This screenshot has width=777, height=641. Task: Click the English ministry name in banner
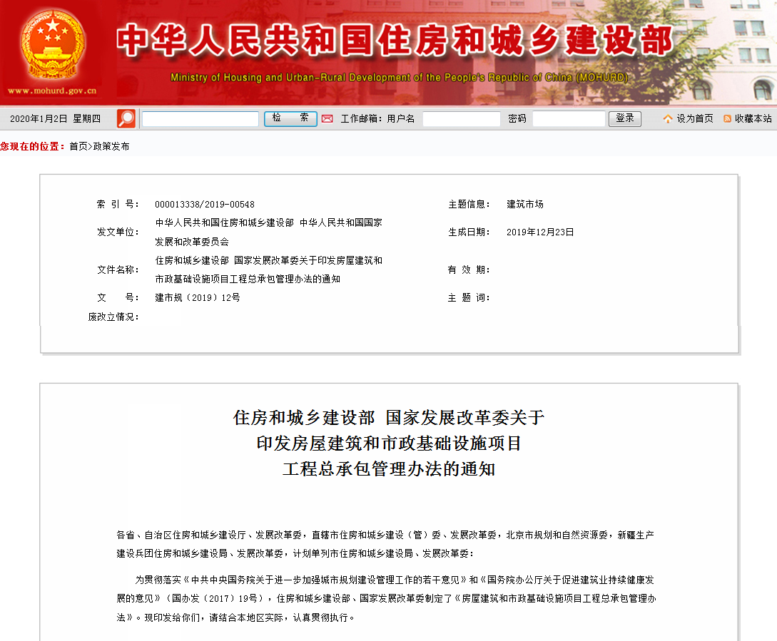click(400, 77)
